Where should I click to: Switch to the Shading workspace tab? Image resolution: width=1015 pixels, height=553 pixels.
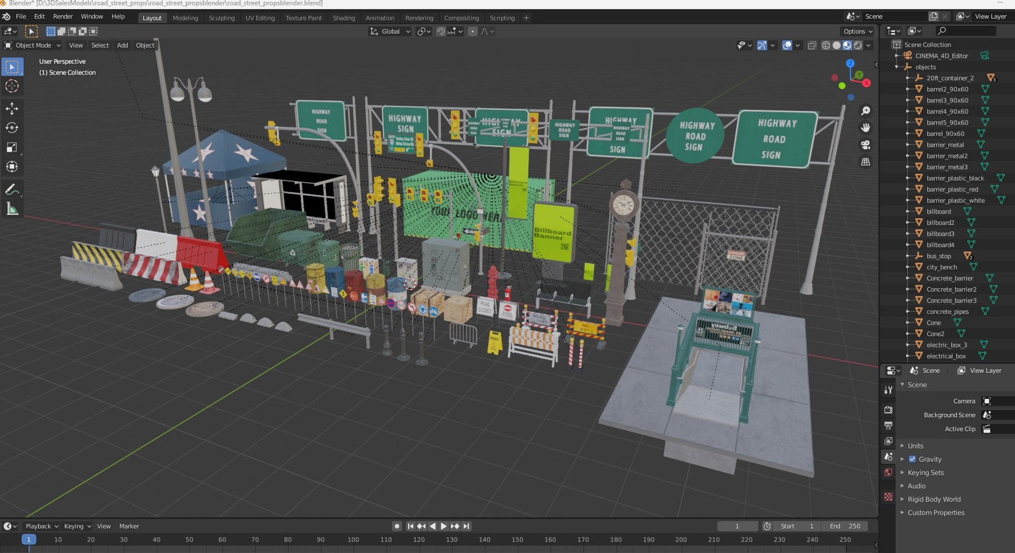(x=344, y=18)
